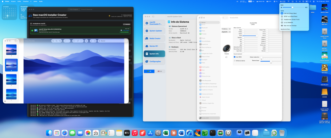This screenshot has height=138, width=331.
Task: Open Terminal from the Dock
Action: click(213, 133)
